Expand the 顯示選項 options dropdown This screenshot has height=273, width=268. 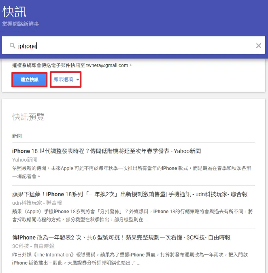click(x=66, y=80)
